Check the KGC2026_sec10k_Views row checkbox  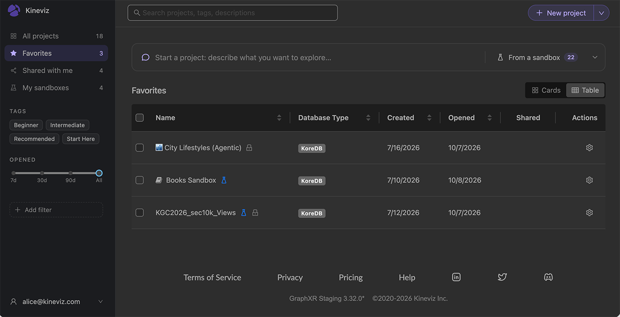[139, 212]
